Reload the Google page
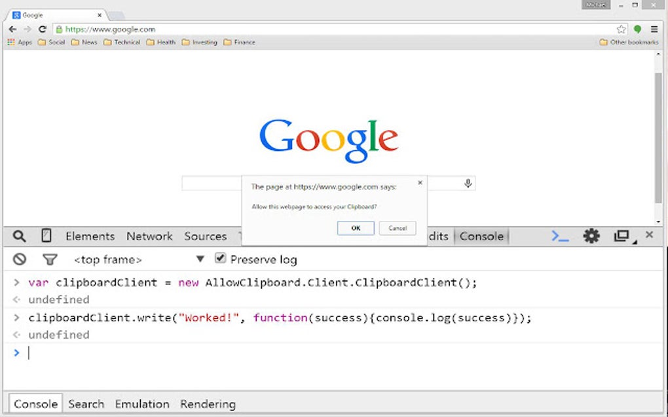The width and height of the screenshot is (668, 417). click(42, 29)
